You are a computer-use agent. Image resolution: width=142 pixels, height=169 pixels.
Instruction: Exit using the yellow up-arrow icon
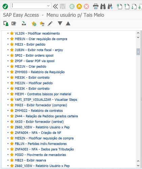pos(79,6)
